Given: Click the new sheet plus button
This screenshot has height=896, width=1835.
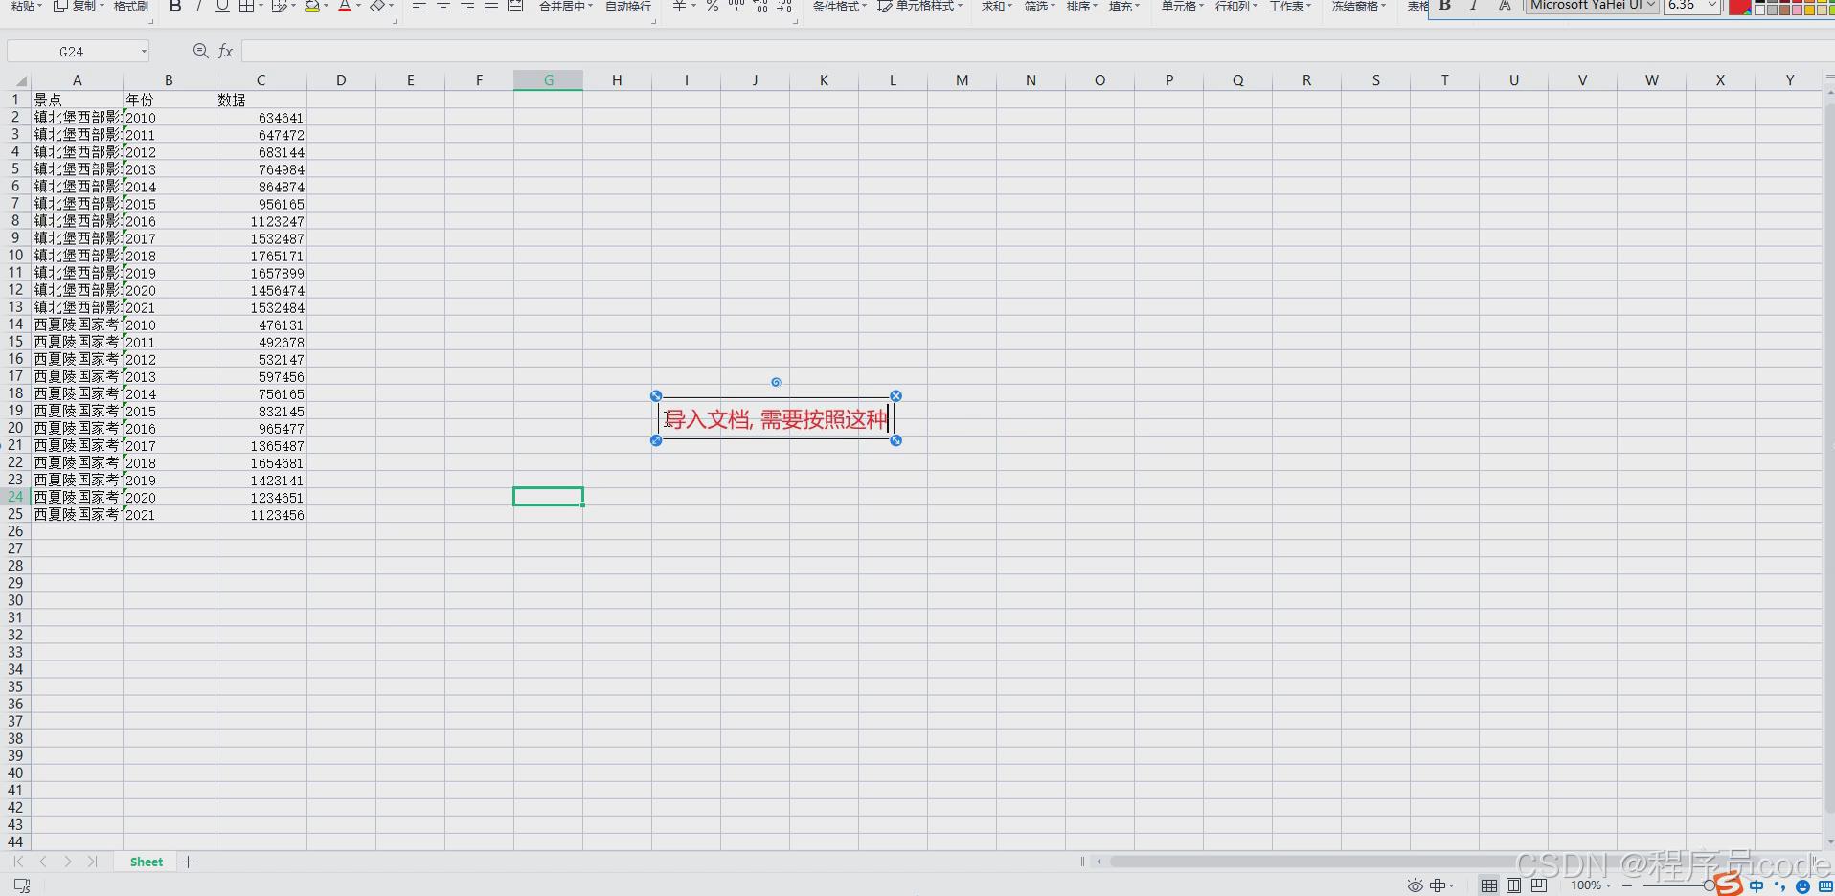Looking at the screenshot, I should pyautogui.click(x=188, y=862).
